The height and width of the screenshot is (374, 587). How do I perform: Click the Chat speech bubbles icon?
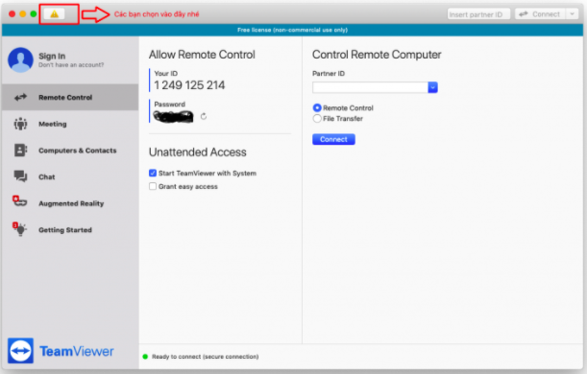[x=20, y=176]
